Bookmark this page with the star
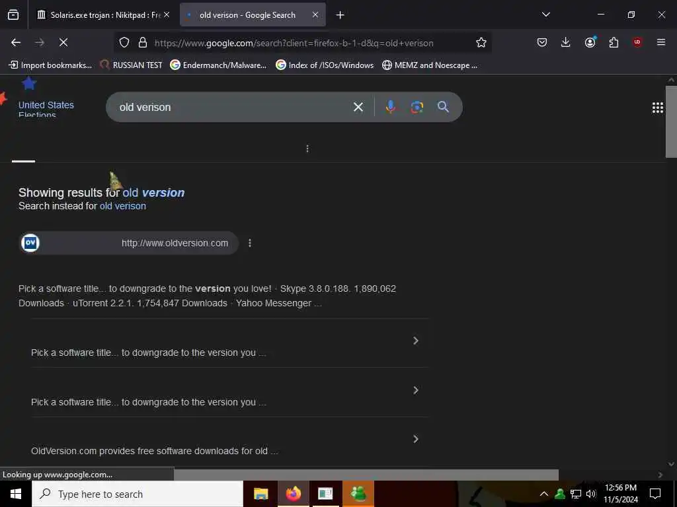 click(x=481, y=42)
